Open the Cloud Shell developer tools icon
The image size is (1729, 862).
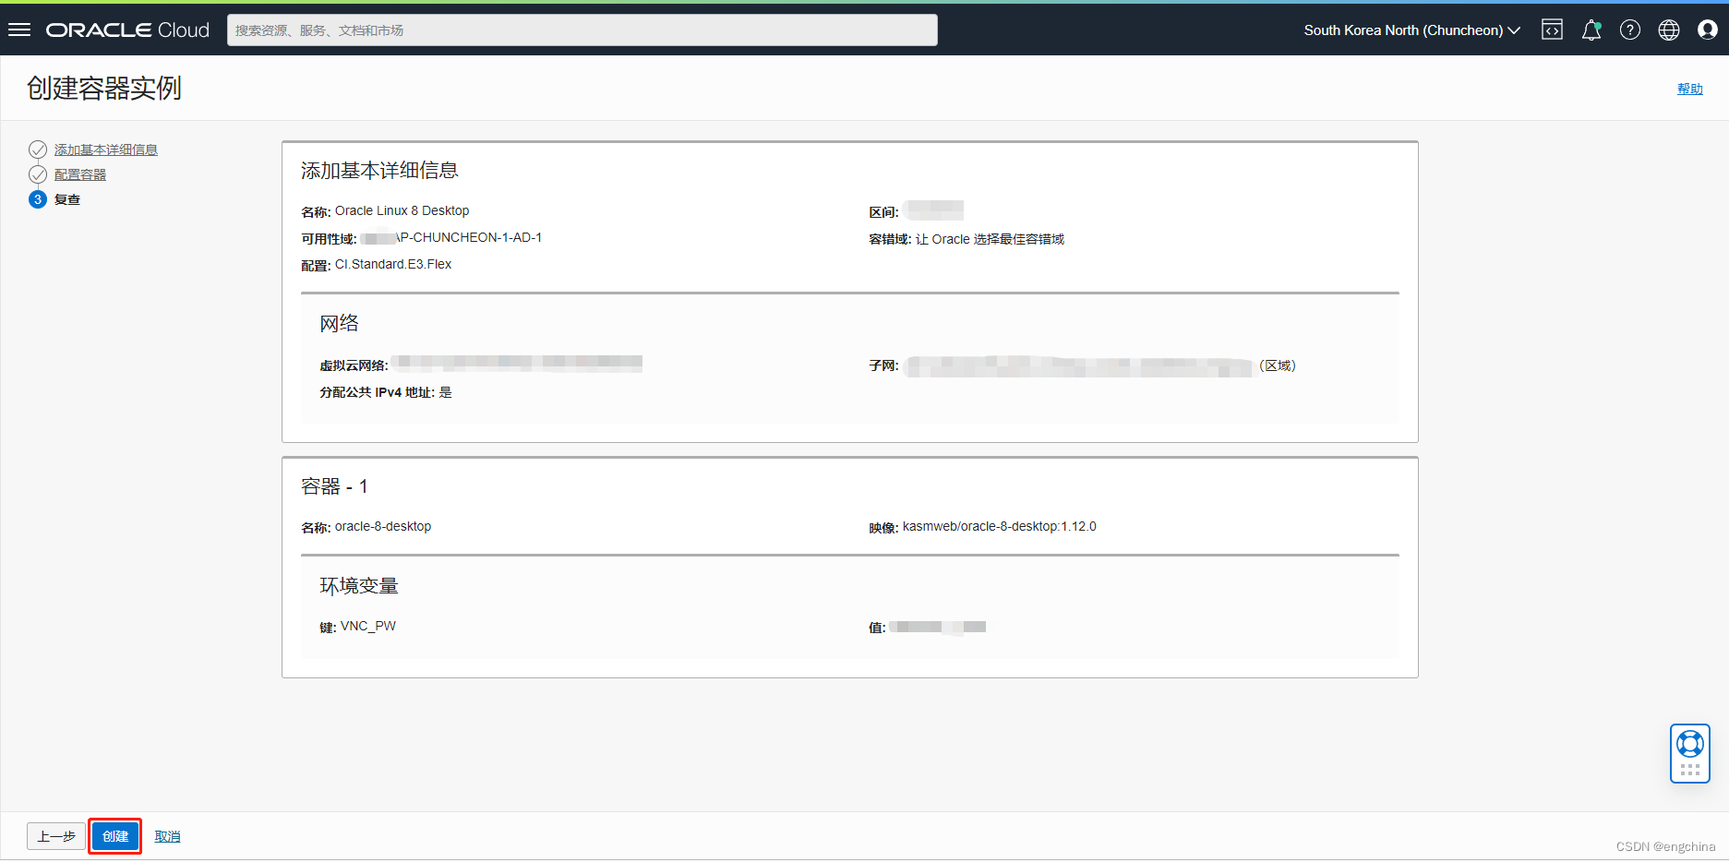click(x=1553, y=30)
